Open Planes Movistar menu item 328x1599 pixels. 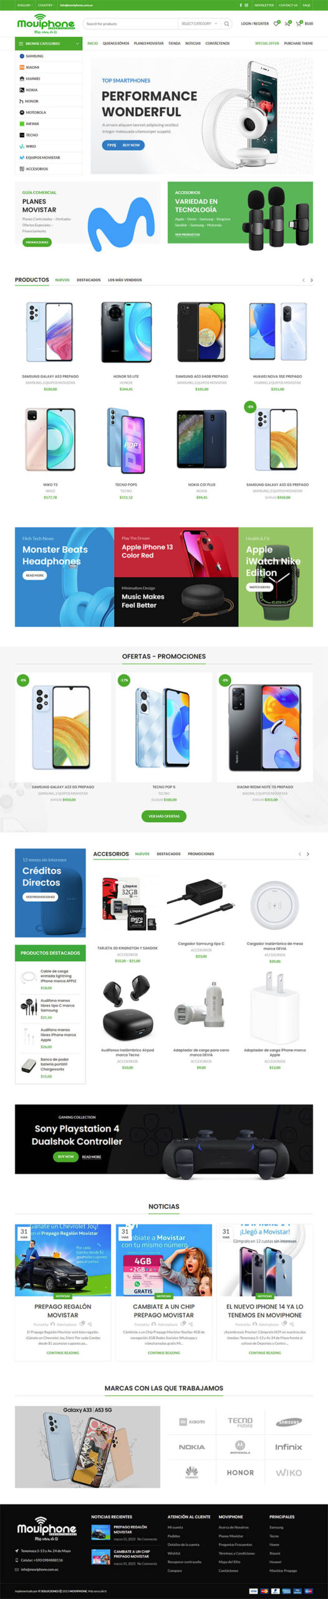pyautogui.click(x=148, y=44)
